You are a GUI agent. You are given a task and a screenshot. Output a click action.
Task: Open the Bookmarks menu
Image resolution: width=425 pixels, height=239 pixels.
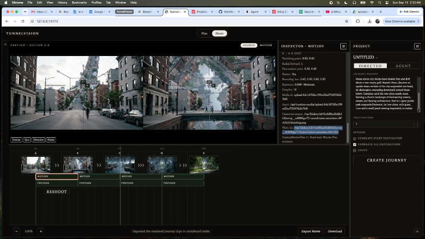79,2
